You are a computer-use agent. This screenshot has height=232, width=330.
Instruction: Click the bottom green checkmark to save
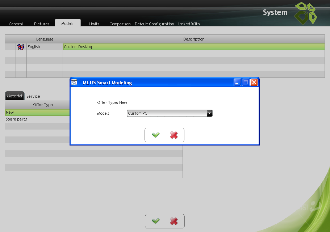(156, 221)
